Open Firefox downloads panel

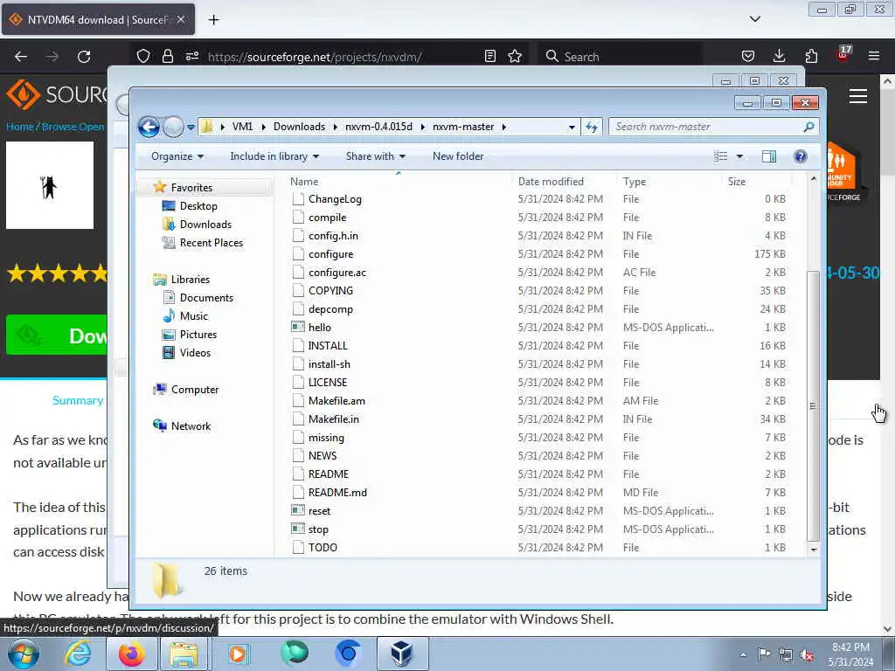pos(779,57)
